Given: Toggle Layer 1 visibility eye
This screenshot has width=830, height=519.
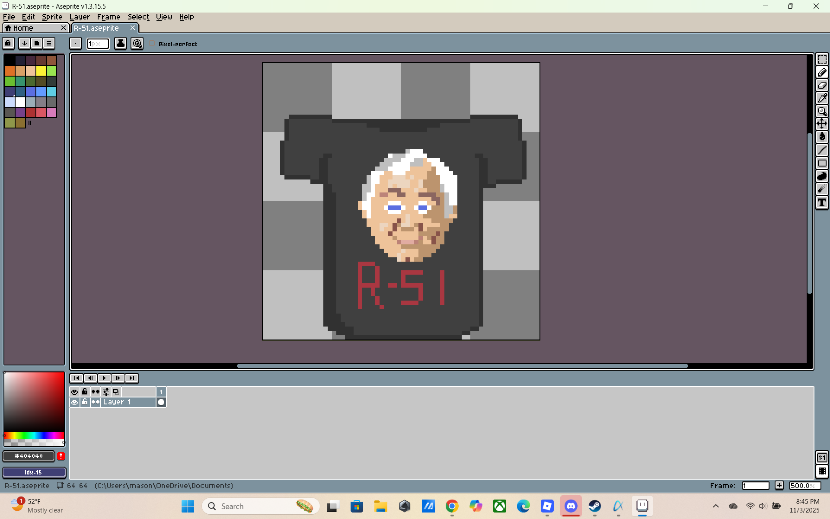Looking at the screenshot, I should [74, 402].
